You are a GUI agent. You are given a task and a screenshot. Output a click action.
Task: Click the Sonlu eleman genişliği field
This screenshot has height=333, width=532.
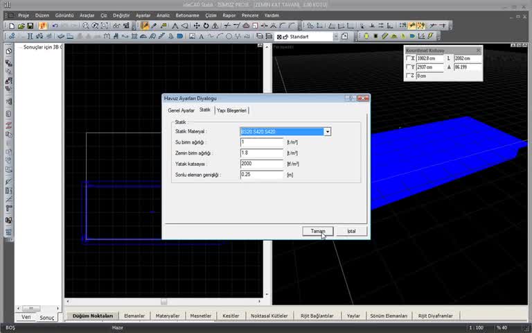coord(262,175)
